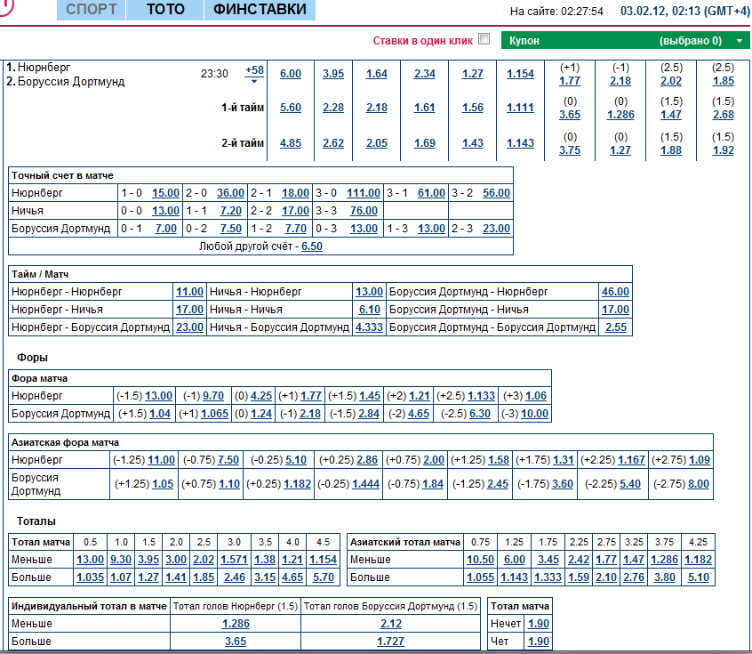The image size is (752, 654).
Task: Pick exact score 3 - 0 odds 111.00
Action: click(x=364, y=193)
